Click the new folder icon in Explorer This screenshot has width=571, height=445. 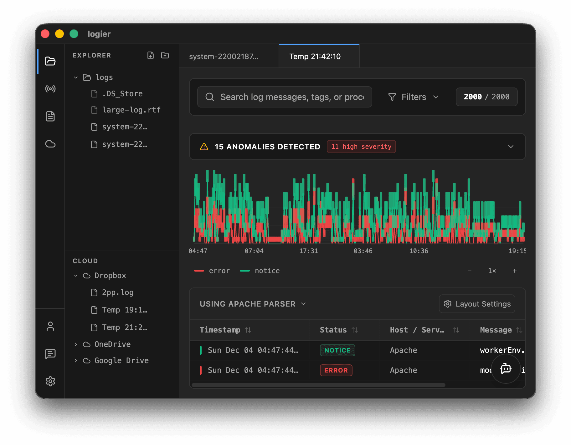click(x=165, y=55)
